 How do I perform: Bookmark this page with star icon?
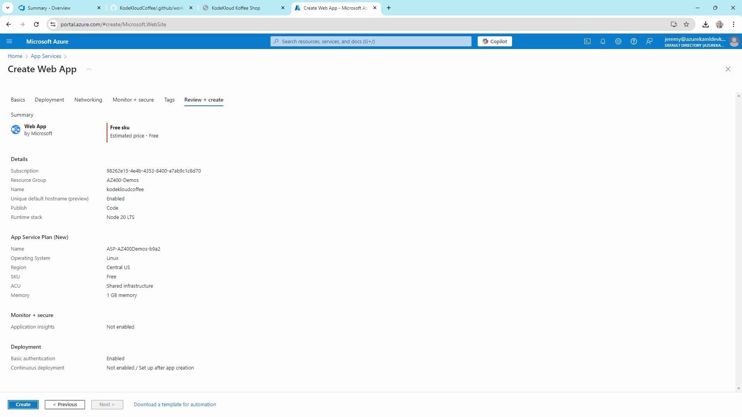click(686, 24)
